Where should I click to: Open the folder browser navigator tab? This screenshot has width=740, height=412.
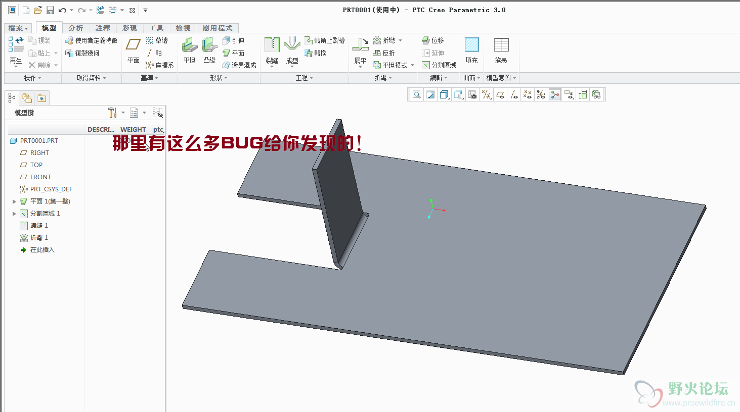pyautogui.click(x=27, y=98)
